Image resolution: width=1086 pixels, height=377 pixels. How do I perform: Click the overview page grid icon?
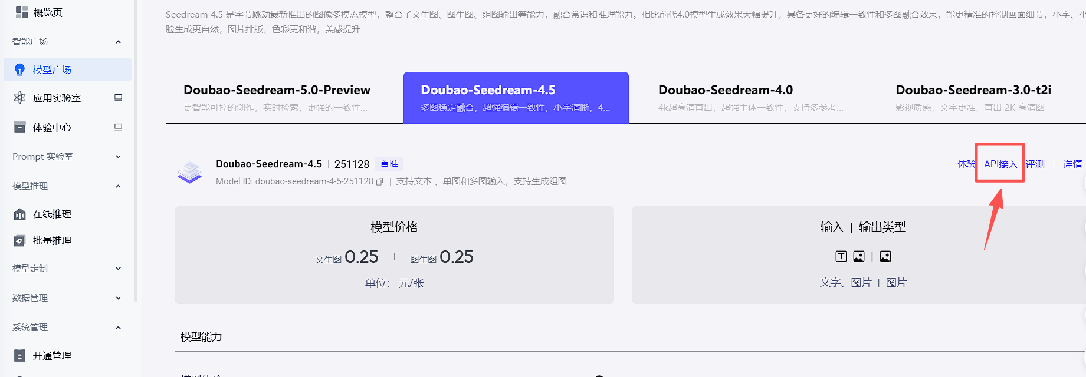pos(21,12)
